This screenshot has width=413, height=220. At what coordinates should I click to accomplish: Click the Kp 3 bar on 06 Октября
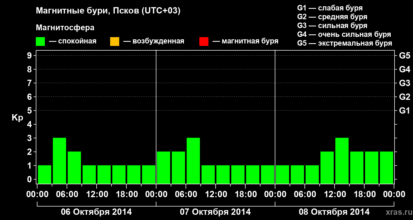[59, 161]
